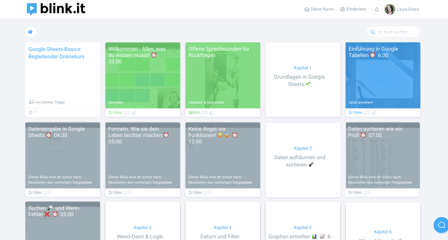The width and height of the screenshot is (448, 240).
Task: Click the search magnifier icon
Action: click(373, 32)
